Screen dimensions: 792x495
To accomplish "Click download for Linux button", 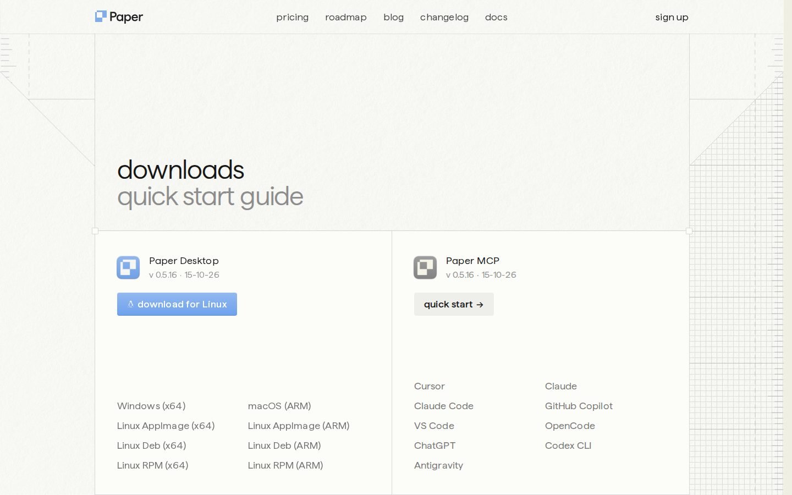I will pyautogui.click(x=177, y=304).
